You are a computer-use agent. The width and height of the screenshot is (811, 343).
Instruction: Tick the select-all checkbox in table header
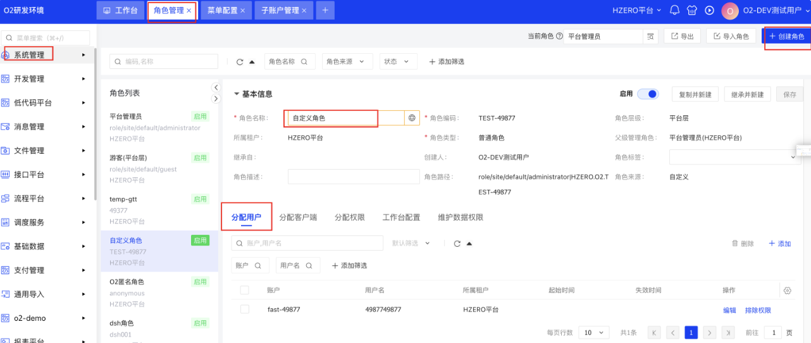[245, 290]
